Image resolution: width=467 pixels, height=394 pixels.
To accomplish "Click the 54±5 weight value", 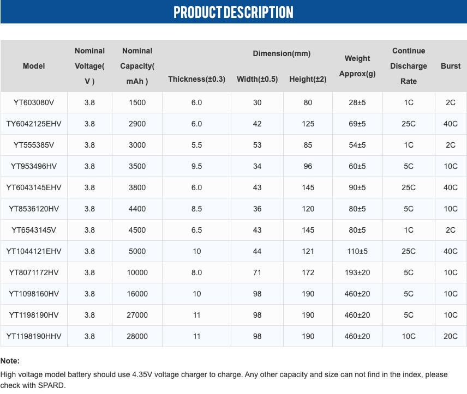I will [x=357, y=145].
